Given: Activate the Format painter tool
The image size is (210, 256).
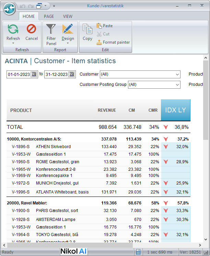Looking at the screenshot, I should (x=113, y=42).
